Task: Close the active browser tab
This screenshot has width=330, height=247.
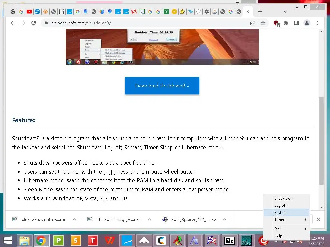Action: point(248,12)
